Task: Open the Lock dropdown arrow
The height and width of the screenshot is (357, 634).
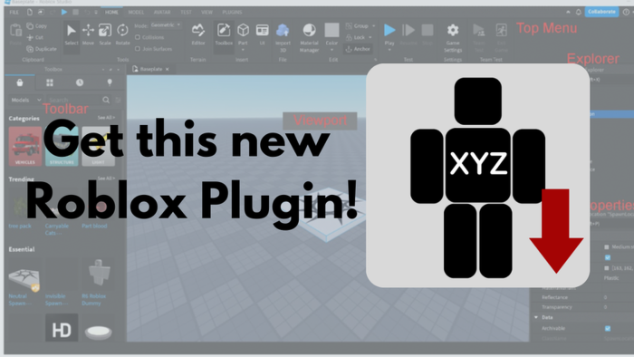Action: tap(370, 37)
